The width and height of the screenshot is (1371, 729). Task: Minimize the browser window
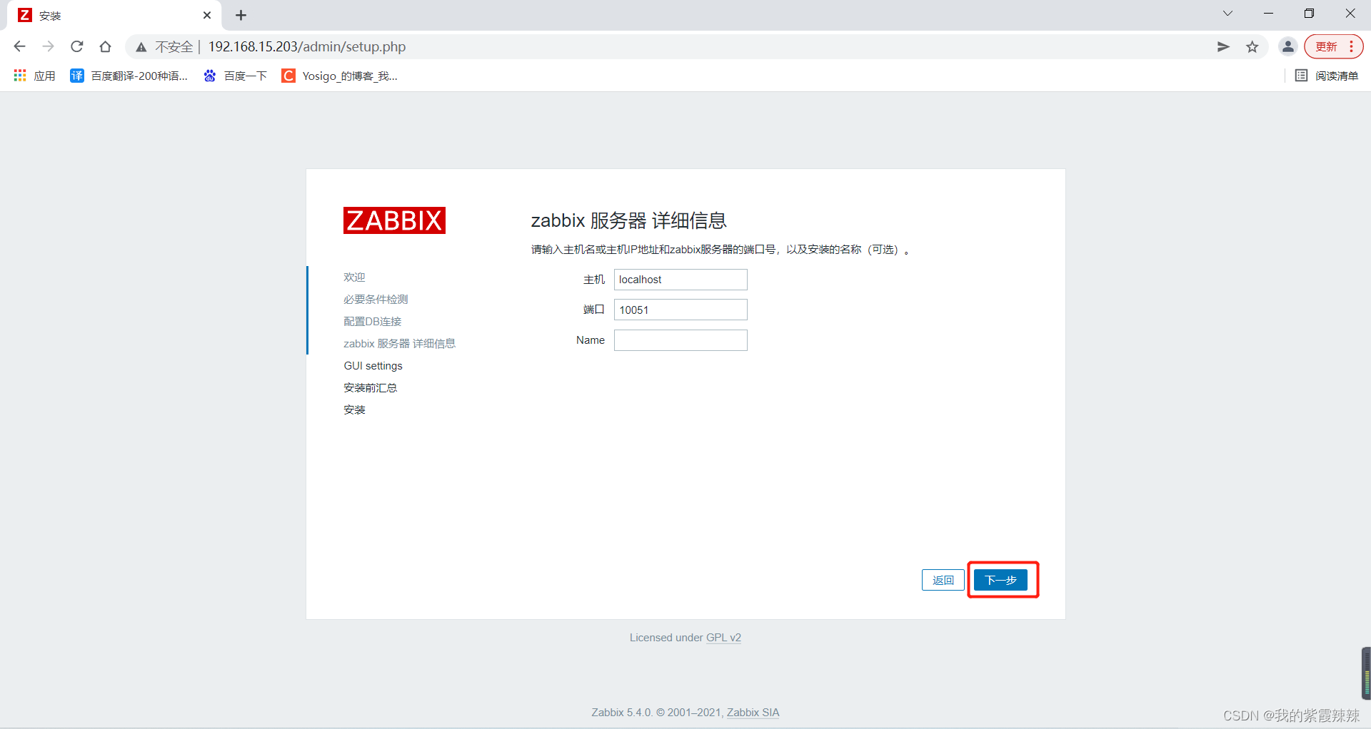[1268, 14]
